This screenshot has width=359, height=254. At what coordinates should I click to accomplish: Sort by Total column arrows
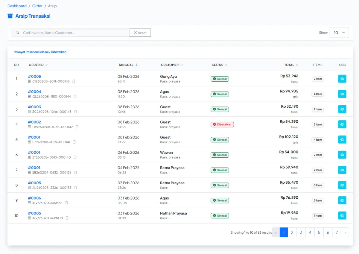pos(297,65)
